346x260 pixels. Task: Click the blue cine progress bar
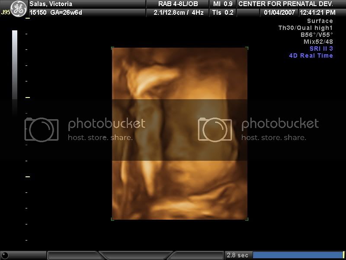[297, 255]
